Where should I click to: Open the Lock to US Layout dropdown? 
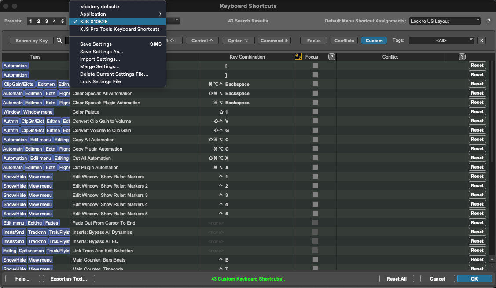pos(445,21)
